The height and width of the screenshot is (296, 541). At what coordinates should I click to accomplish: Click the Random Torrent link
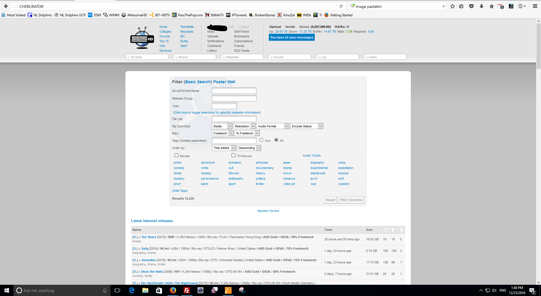tap(268, 211)
